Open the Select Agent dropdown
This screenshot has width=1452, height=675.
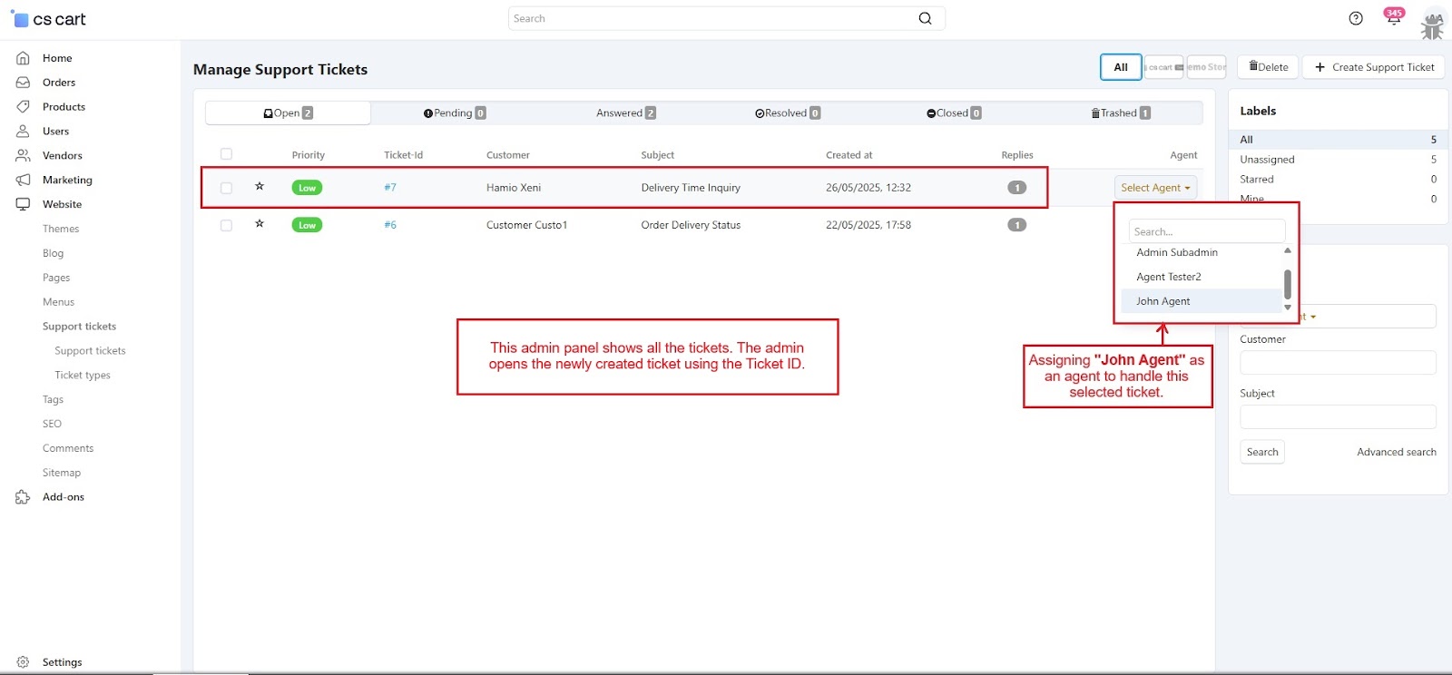point(1154,188)
